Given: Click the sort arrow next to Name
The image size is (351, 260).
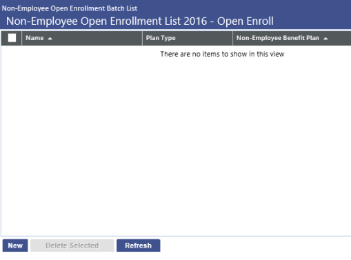Looking at the screenshot, I should click(x=50, y=39).
